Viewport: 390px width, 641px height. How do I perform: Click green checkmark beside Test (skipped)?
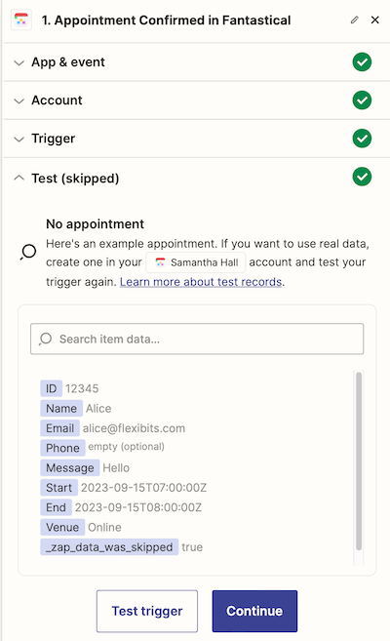pyautogui.click(x=362, y=177)
